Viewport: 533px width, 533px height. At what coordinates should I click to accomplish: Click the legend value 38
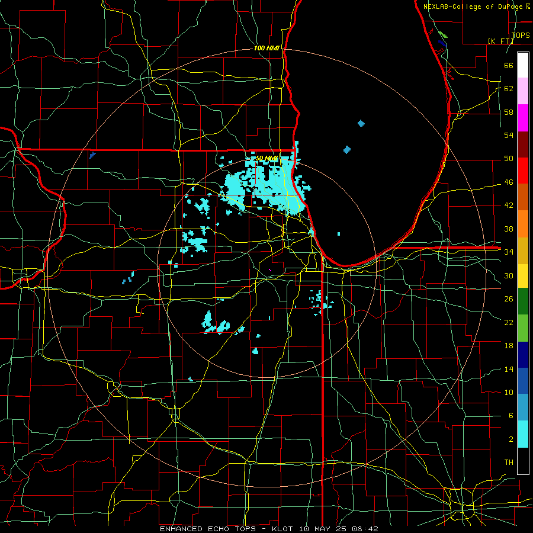509,229
